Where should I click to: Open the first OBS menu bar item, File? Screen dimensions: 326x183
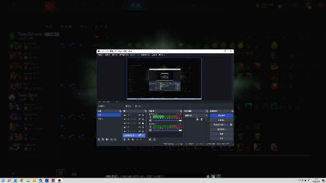click(x=100, y=55)
